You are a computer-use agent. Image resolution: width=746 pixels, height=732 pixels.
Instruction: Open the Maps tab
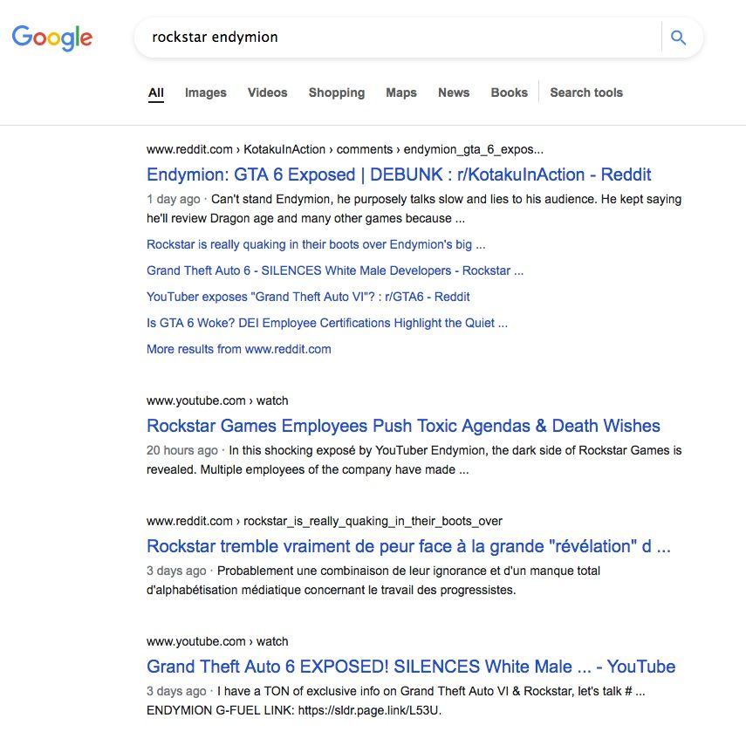(x=401, y=92)
